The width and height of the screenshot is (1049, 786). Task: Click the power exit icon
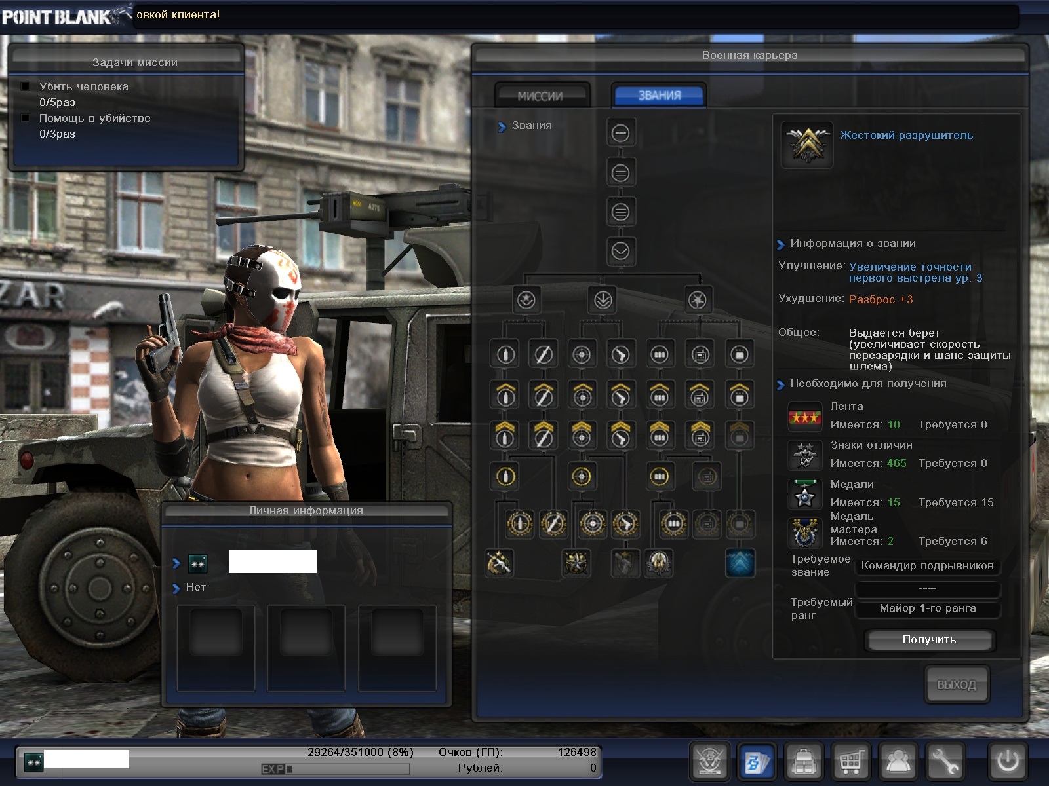pos(1008,761)
